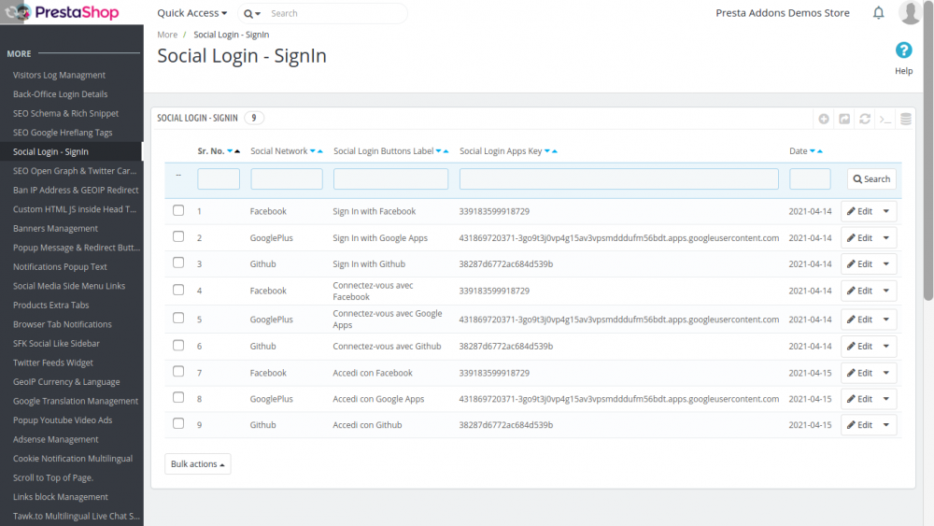
Task: Sort Sr. No. descending arrow
Action: pos(230,151)
